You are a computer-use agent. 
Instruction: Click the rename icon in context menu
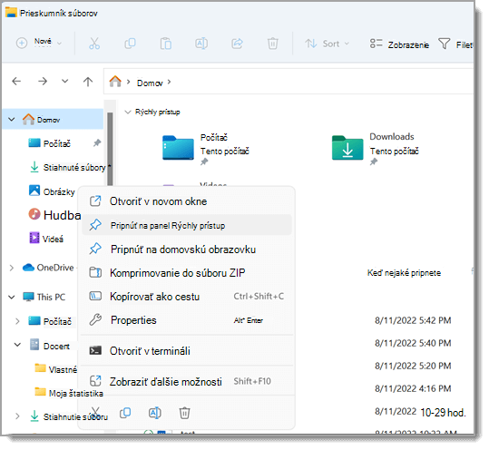(x=155, y=413)
